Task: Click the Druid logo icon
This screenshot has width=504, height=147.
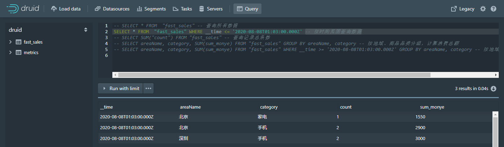Action: pos(13,9)
